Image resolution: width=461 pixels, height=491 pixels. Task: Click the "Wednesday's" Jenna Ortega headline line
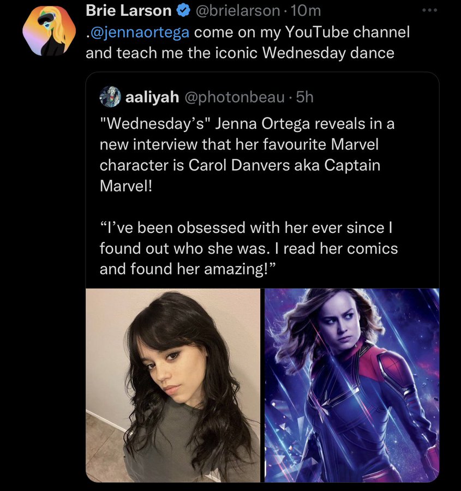(x=247, y=124)
